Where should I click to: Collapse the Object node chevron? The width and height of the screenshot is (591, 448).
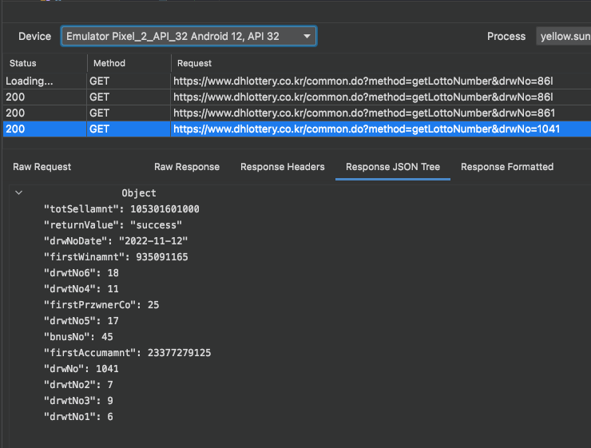(18, 193)
